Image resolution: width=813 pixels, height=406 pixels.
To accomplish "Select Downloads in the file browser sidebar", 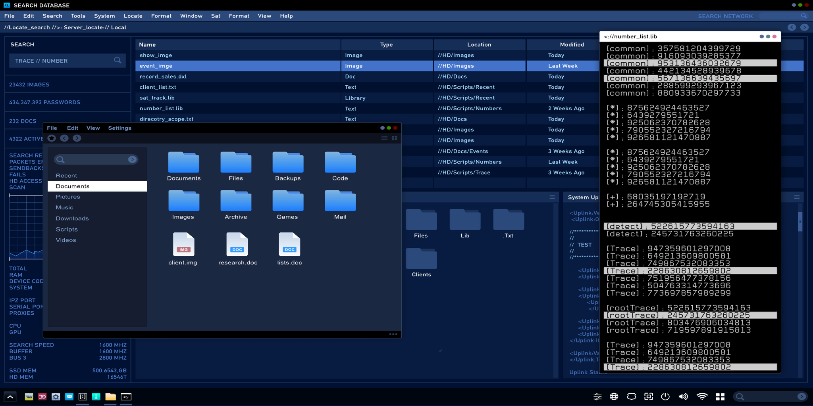I will [x=97, y=218].
